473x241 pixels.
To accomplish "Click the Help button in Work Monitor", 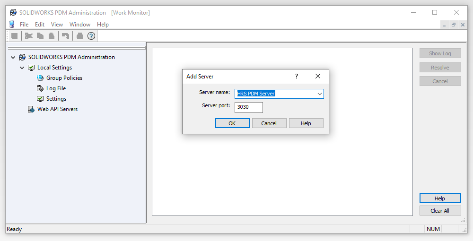I will pos(440,198).
